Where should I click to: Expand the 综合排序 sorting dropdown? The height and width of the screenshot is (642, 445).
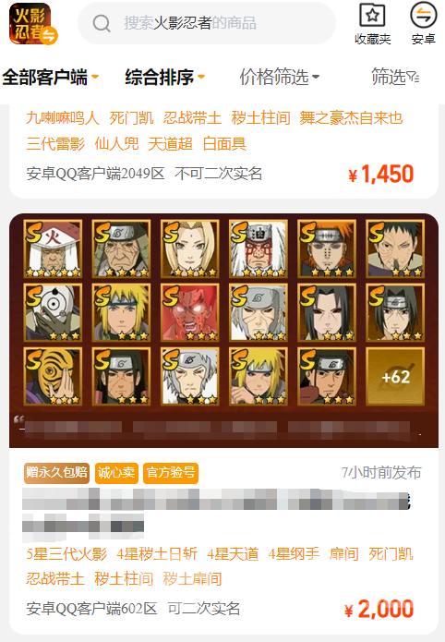[165, 77]
